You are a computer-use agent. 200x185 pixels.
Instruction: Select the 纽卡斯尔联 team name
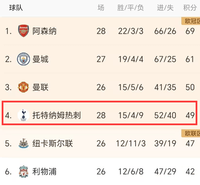click(52, 144)
